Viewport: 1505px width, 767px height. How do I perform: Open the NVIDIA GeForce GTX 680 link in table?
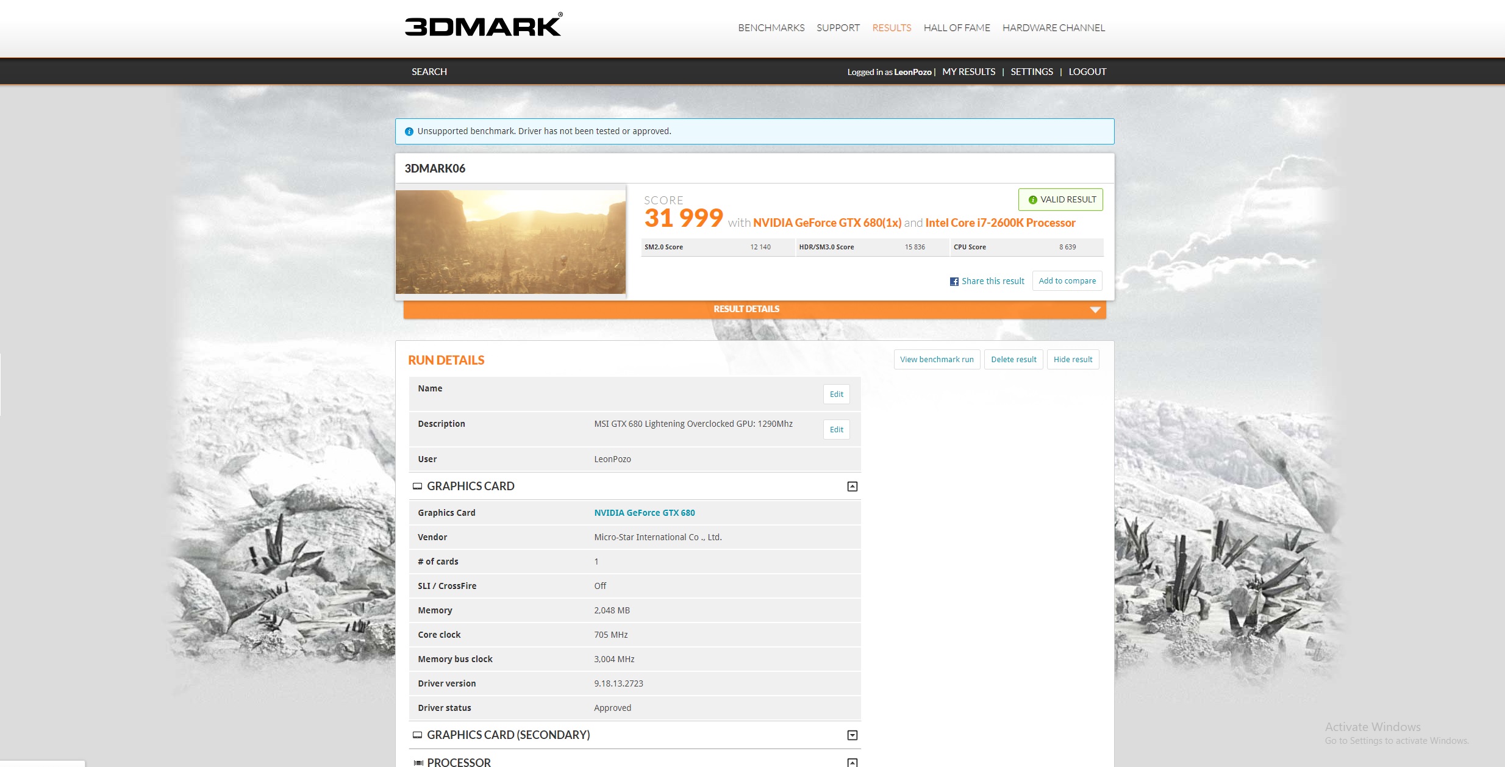(x=644, y=513)
